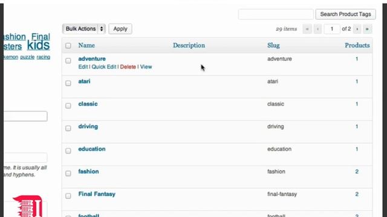Focus the product tags search field
Screen dimensions: 387x217
pos(276,14)
